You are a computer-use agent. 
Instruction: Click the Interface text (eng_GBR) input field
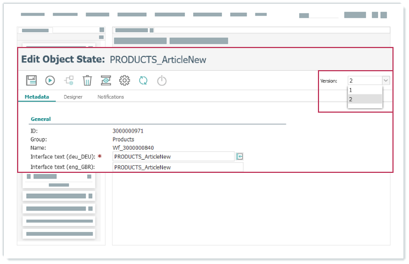pyautogui.click(x=177, y=167)
